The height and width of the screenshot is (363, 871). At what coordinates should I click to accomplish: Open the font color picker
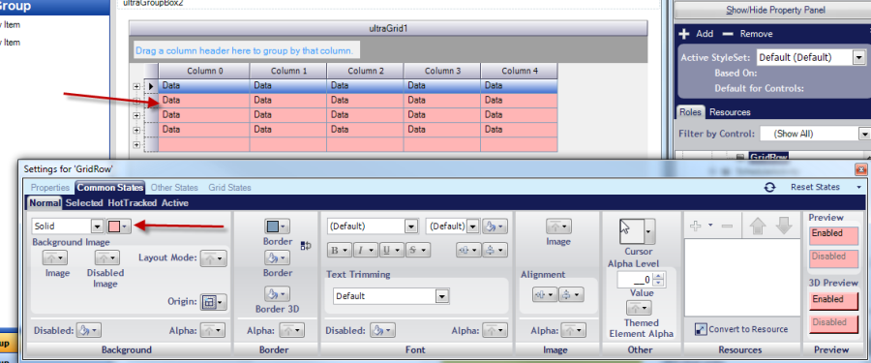tap(494, 227)
